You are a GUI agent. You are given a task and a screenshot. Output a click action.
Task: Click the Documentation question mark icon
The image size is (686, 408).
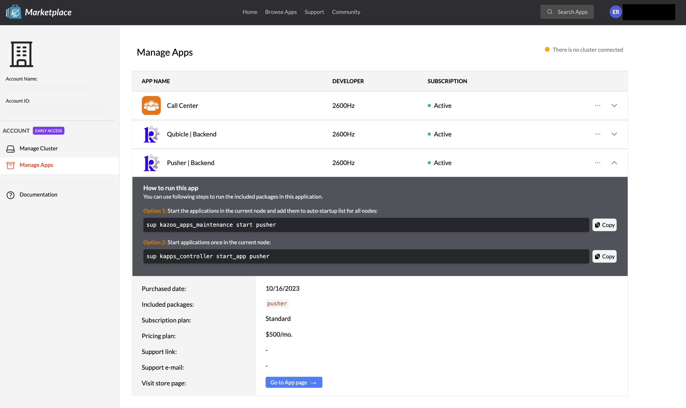click(x=11, y=195)
